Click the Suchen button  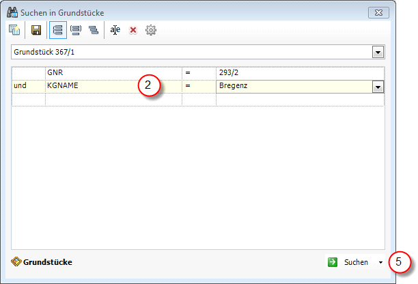point(356,262)
